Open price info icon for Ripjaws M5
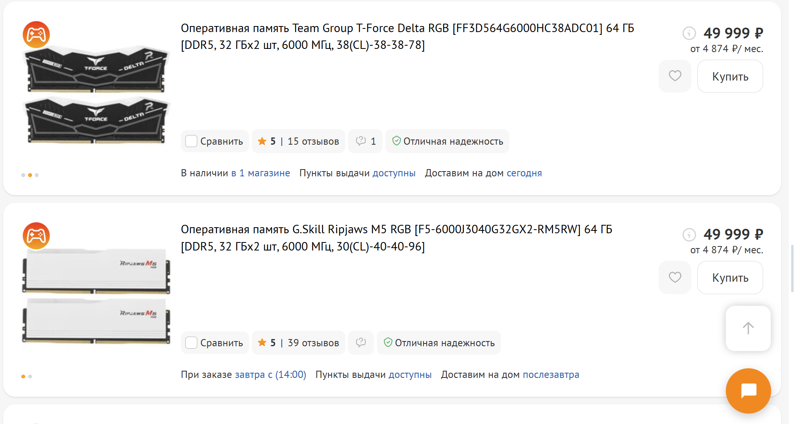The height and width of the screenshot is (424, 796). [689, 234]
